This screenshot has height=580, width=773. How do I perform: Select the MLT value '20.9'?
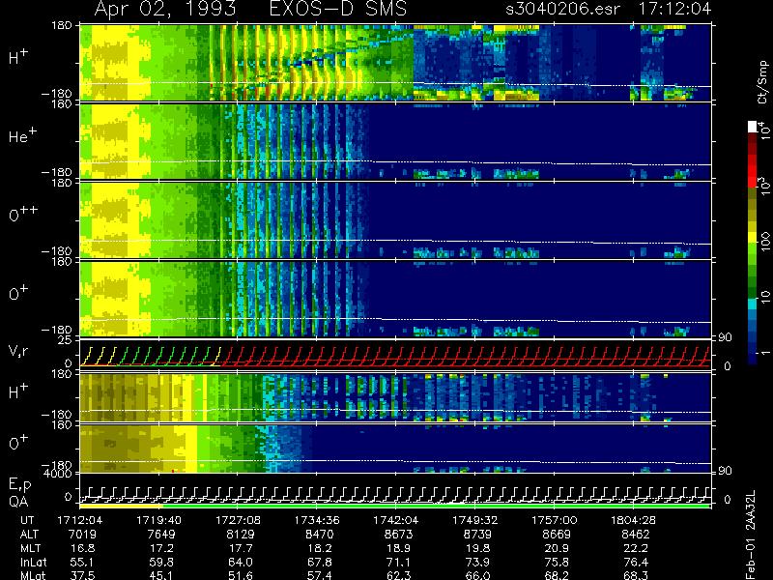point(557,548)
